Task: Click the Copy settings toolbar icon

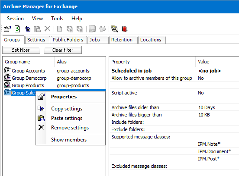Action: coord(27,29)
